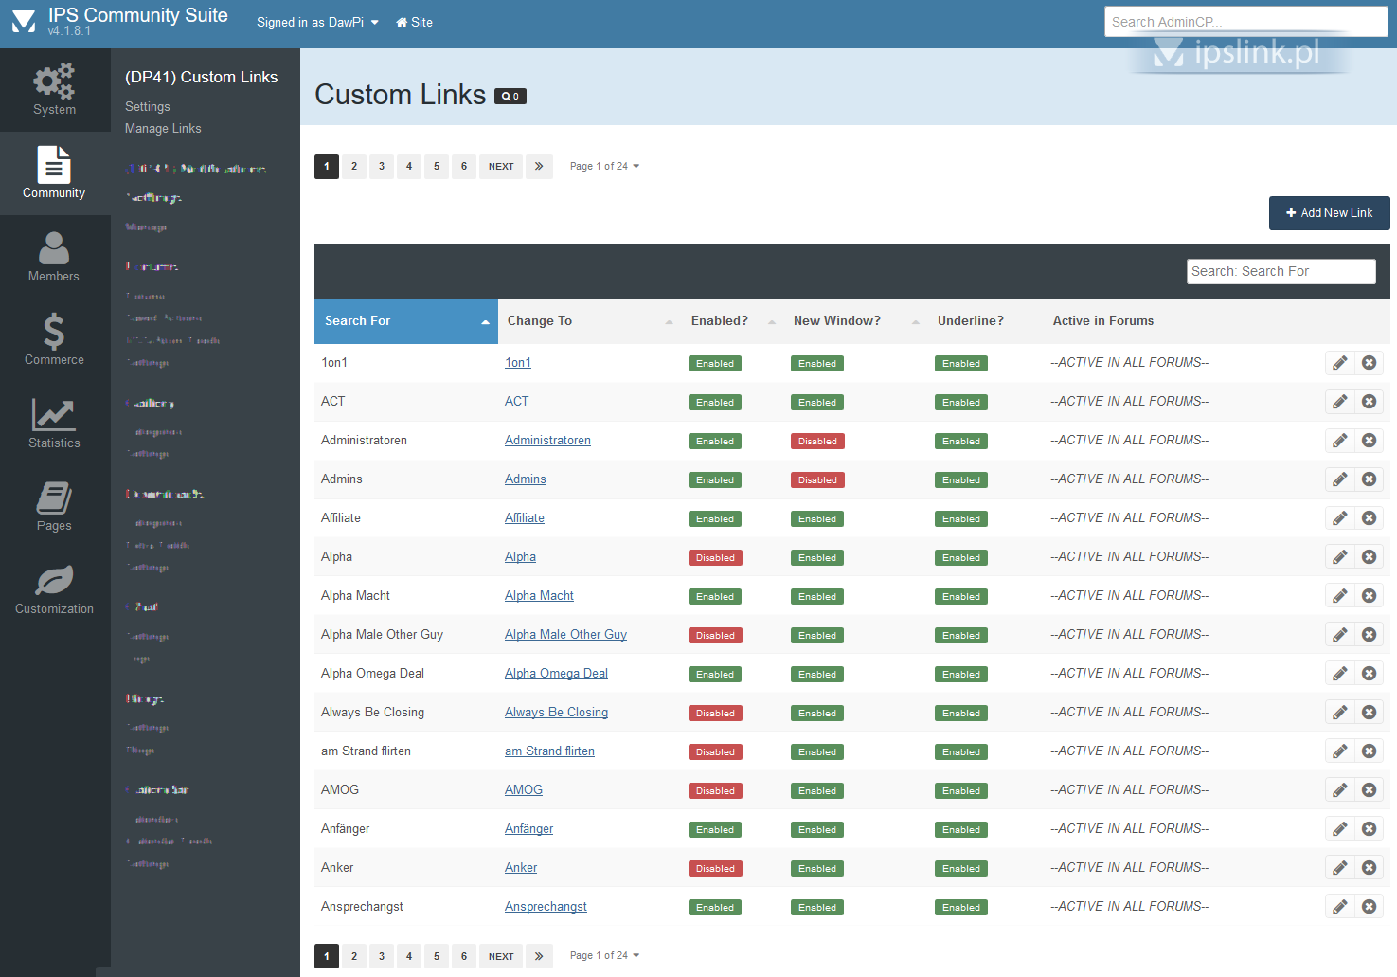Edit the Alpha Macht link entry
Image resolution: width=1397 pixels, height=977 pixels.
[1340, 596]
